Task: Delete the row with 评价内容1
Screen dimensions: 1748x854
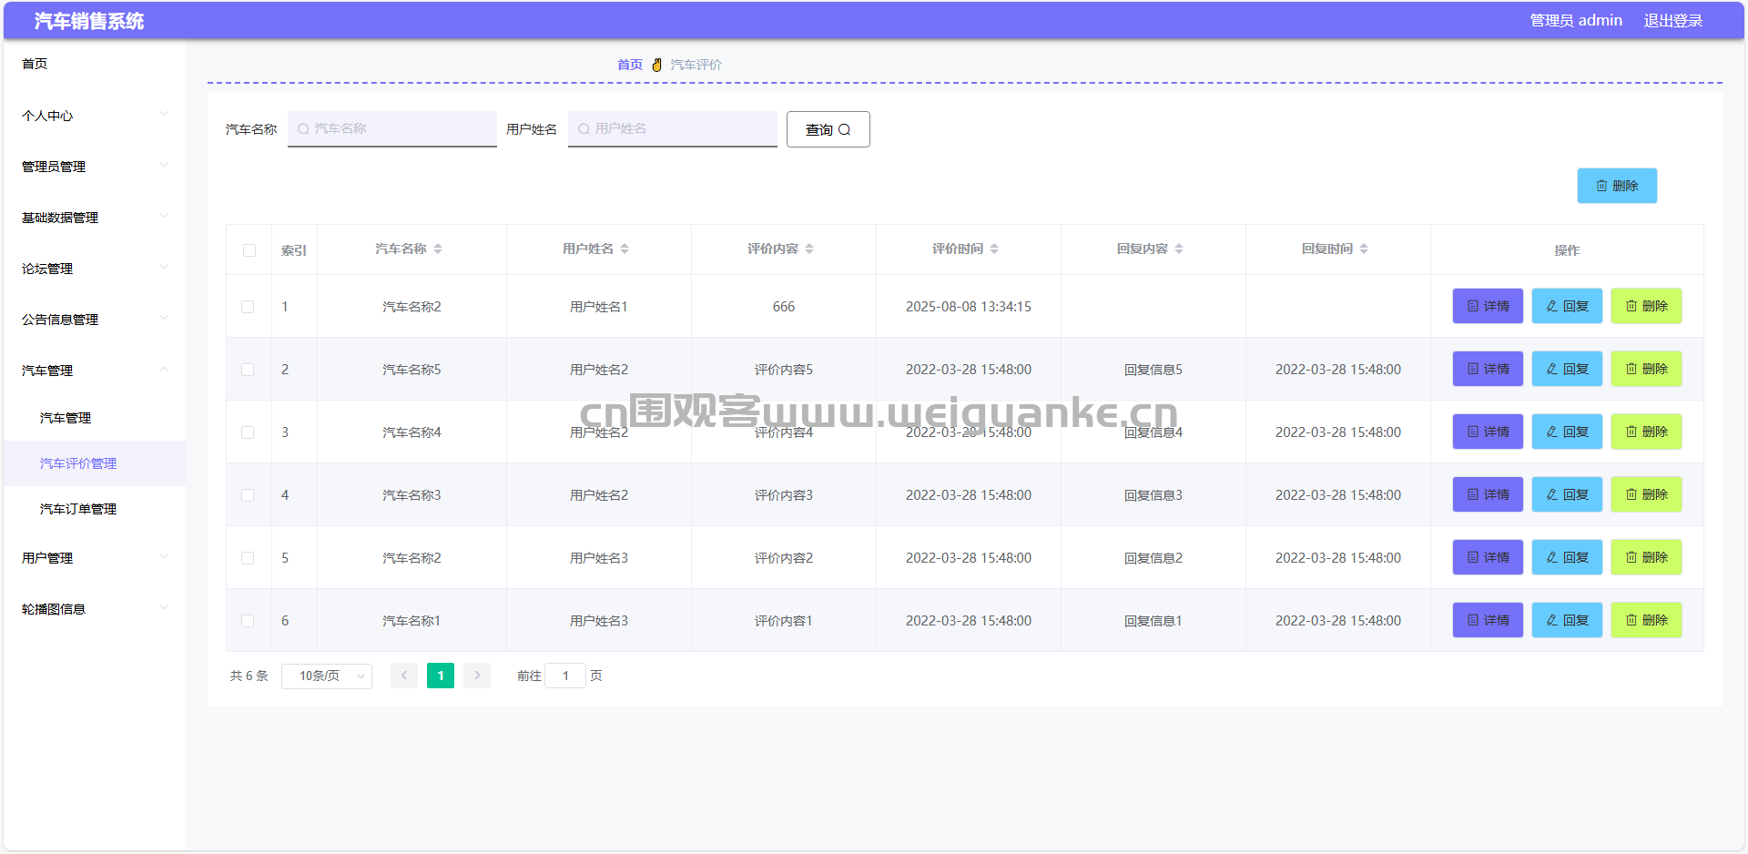Action: [1646, 620]
